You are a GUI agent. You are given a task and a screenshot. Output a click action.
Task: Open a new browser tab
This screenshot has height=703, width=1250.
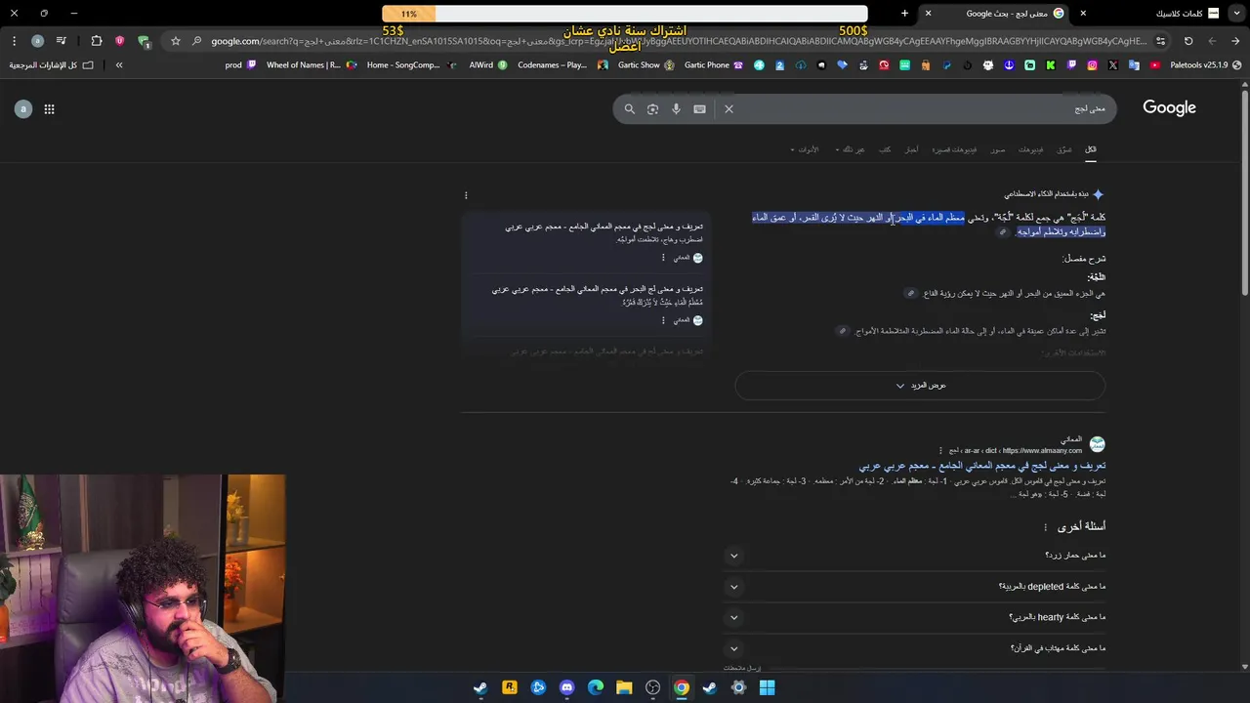coord(904,13)
